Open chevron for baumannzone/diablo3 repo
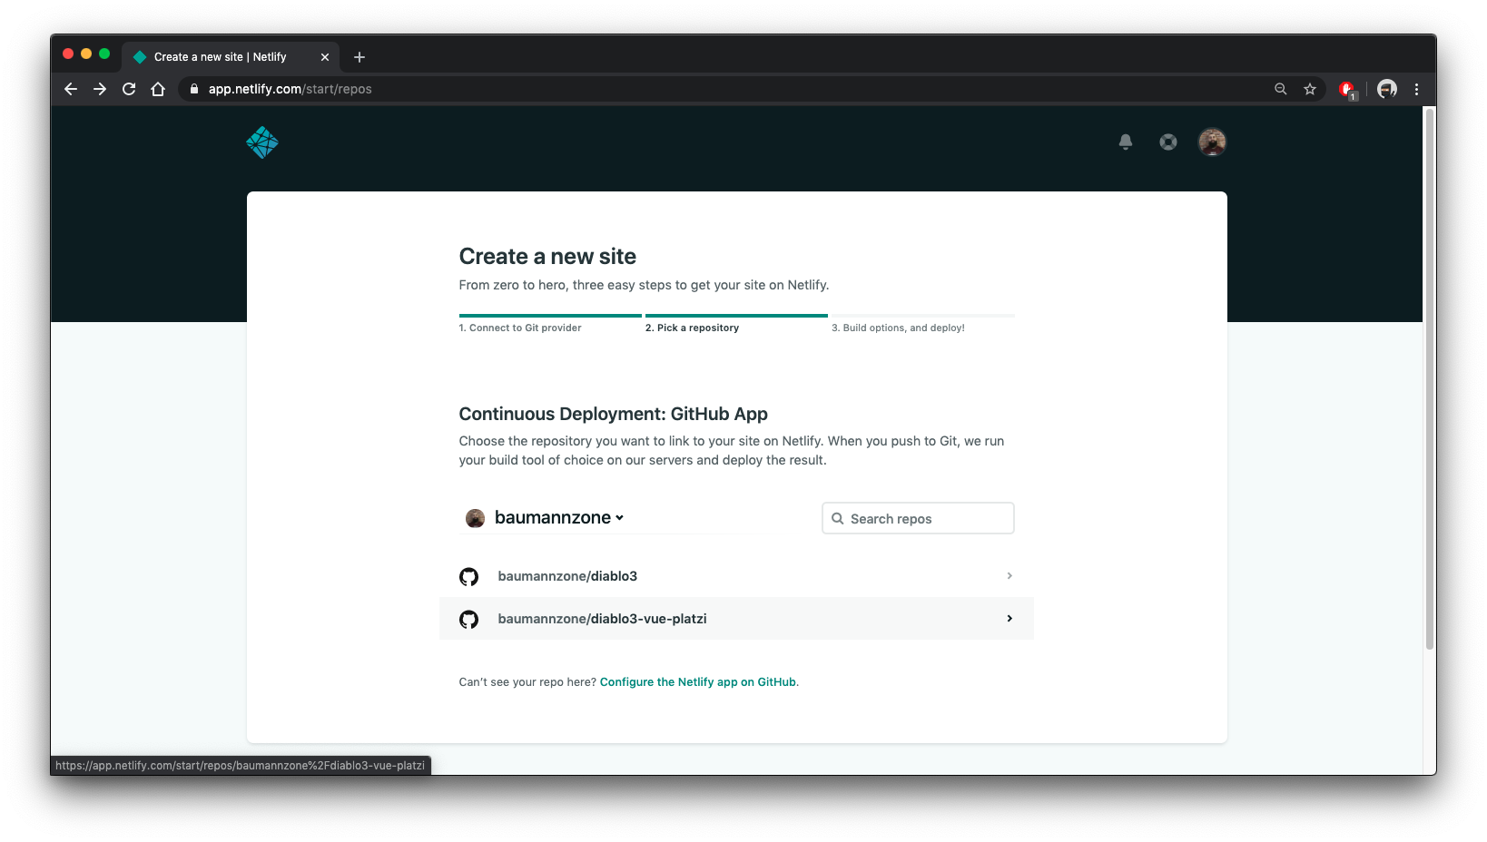 click(1009, 576)
